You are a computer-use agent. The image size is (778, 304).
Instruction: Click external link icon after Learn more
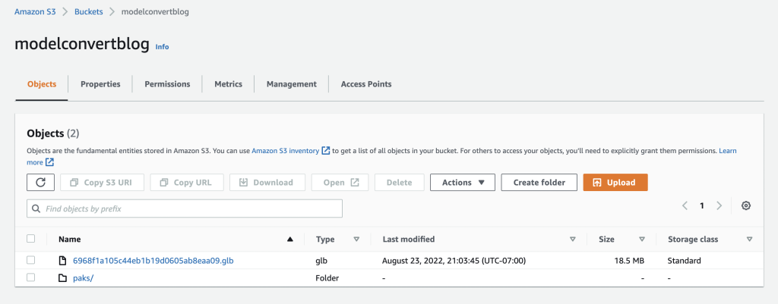coord(49,162)
